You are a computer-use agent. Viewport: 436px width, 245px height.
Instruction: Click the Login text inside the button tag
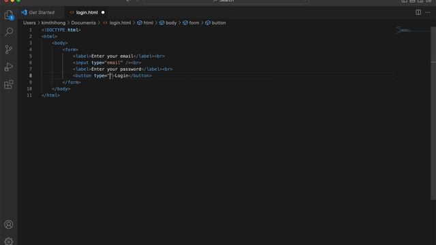(x=121, y=76)
